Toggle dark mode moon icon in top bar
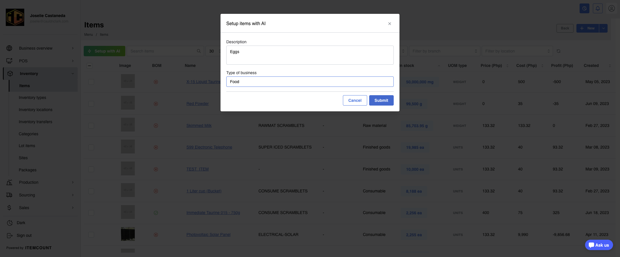 pos(584,8)
